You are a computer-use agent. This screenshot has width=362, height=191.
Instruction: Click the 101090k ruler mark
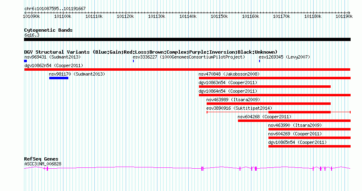point(31,16)
